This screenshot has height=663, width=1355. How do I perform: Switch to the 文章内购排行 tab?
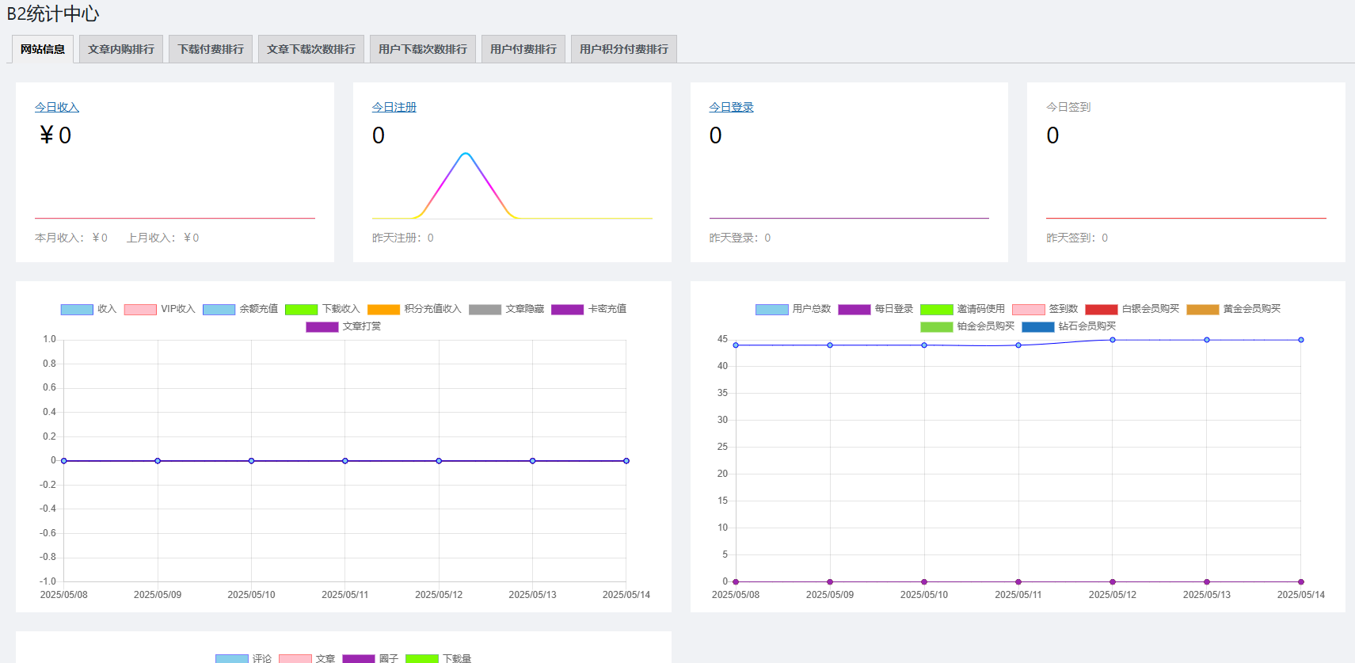[x=121, y=49]
